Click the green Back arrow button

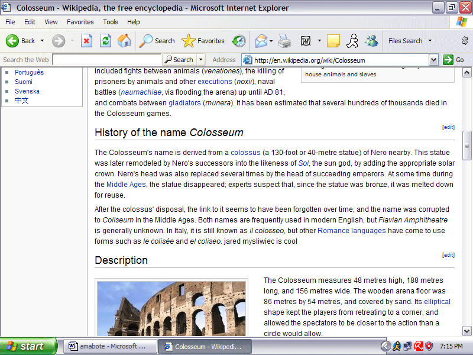pyautogui.click(x=12, y=41)
